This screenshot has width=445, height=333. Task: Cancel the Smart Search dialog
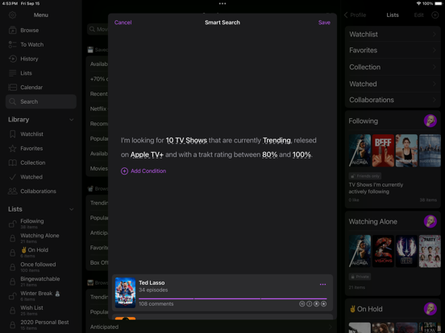123,23
